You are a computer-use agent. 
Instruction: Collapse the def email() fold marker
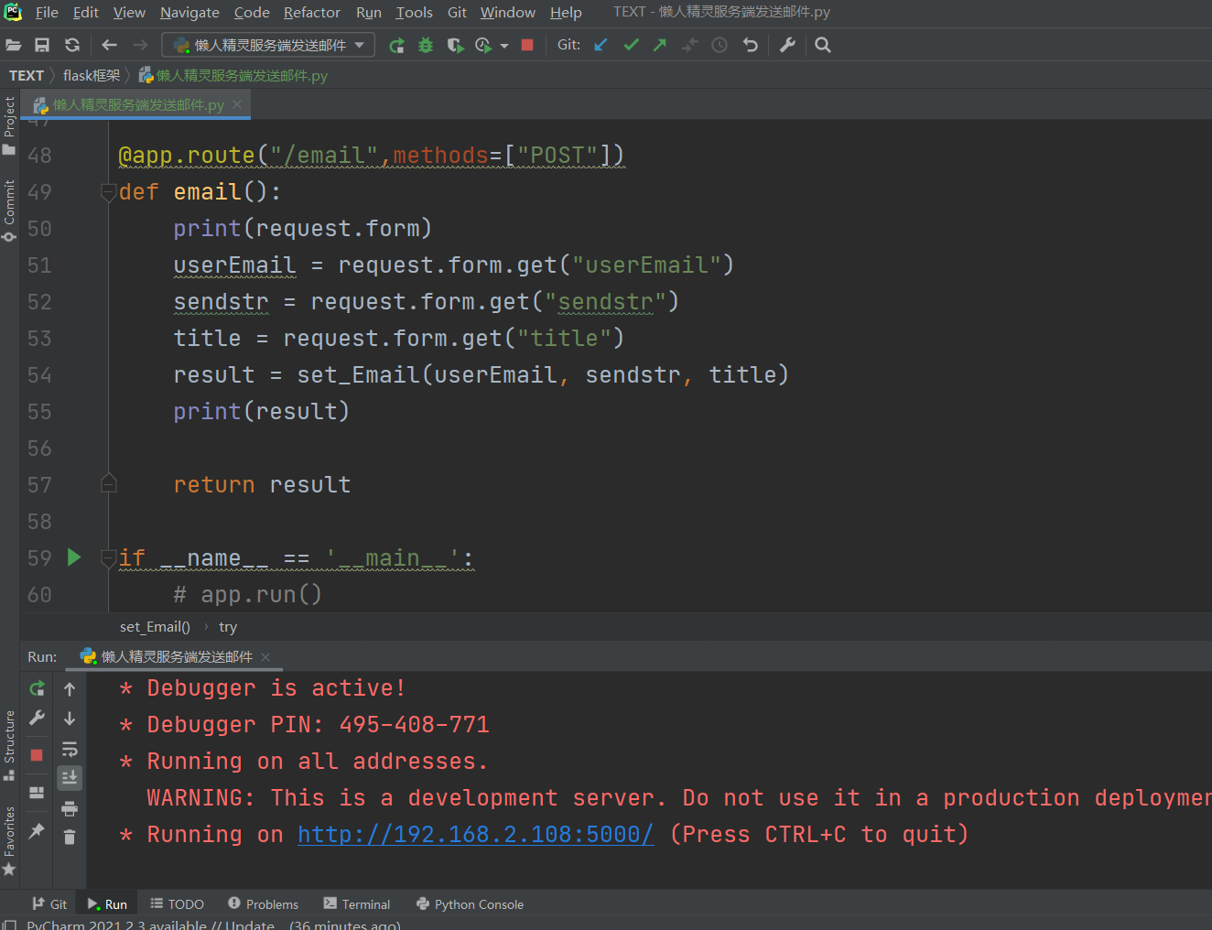pos(109,192)
